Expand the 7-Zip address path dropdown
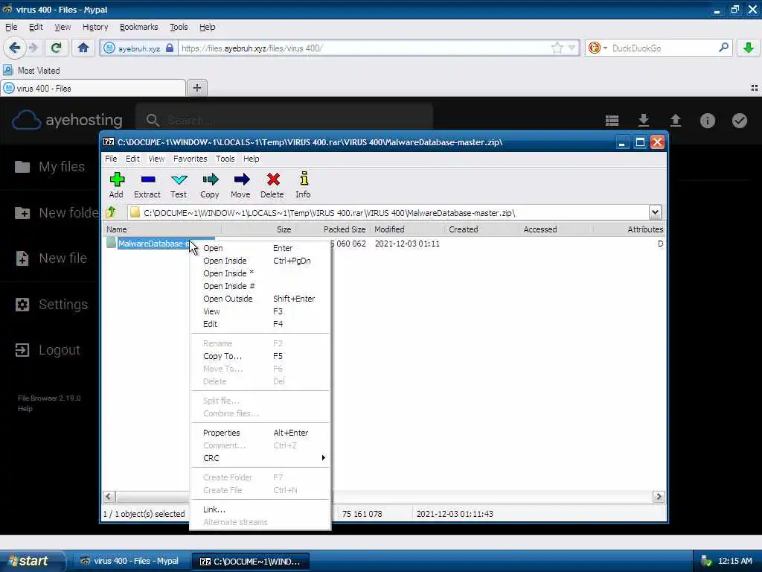Image resolution: width=762 pixels, height=572 pixels. coord(655,212)
